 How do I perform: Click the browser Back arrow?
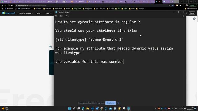pos(2,6)
